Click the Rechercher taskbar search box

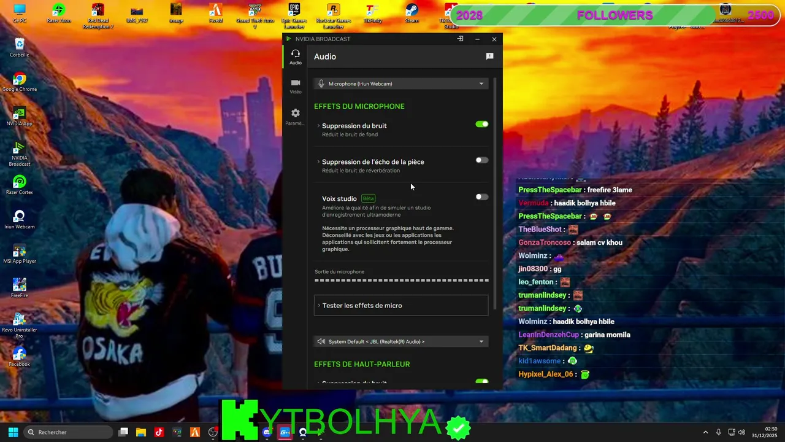pos(68,432)
